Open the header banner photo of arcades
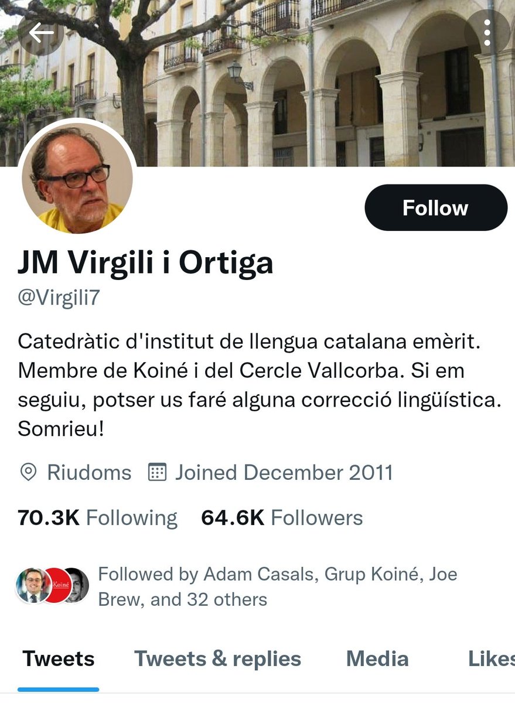This screenshot has width=515, height=703. click(x=258, y=83)
